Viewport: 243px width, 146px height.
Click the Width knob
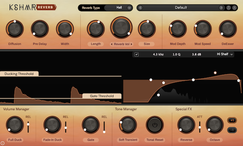[x=65, y=29]
